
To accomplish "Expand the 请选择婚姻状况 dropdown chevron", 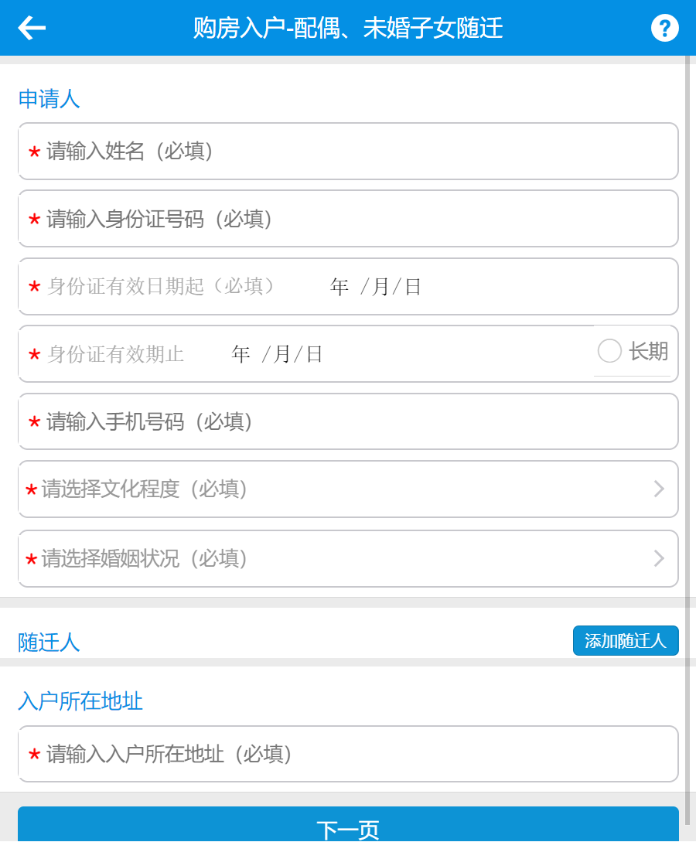I will 659,558.
